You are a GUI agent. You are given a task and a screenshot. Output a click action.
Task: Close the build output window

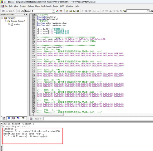pyautogui.click(x=2, y=123)
